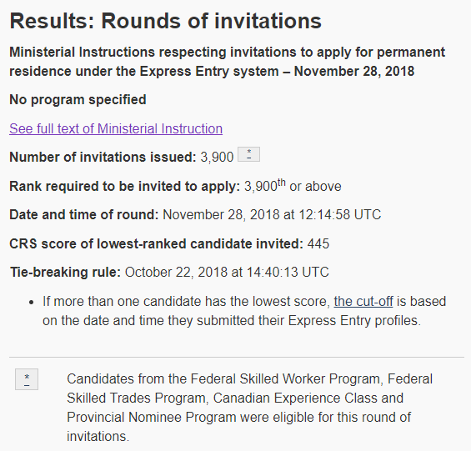Click the Ministerial Instructions bold subtitle text
Image resolution: width=471 pixels, height=451 pixels.
(x=227, y=62)
